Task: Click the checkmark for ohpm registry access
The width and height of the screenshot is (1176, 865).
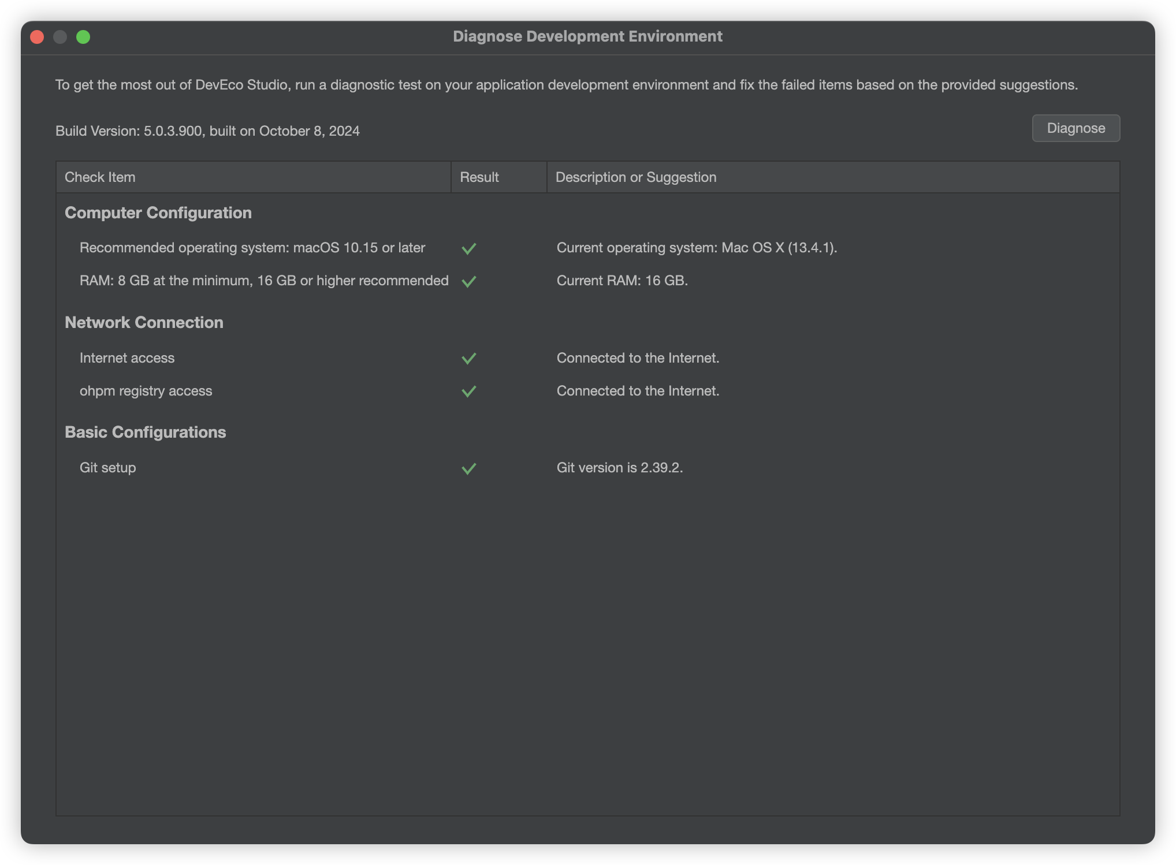Action: (469, 392)
